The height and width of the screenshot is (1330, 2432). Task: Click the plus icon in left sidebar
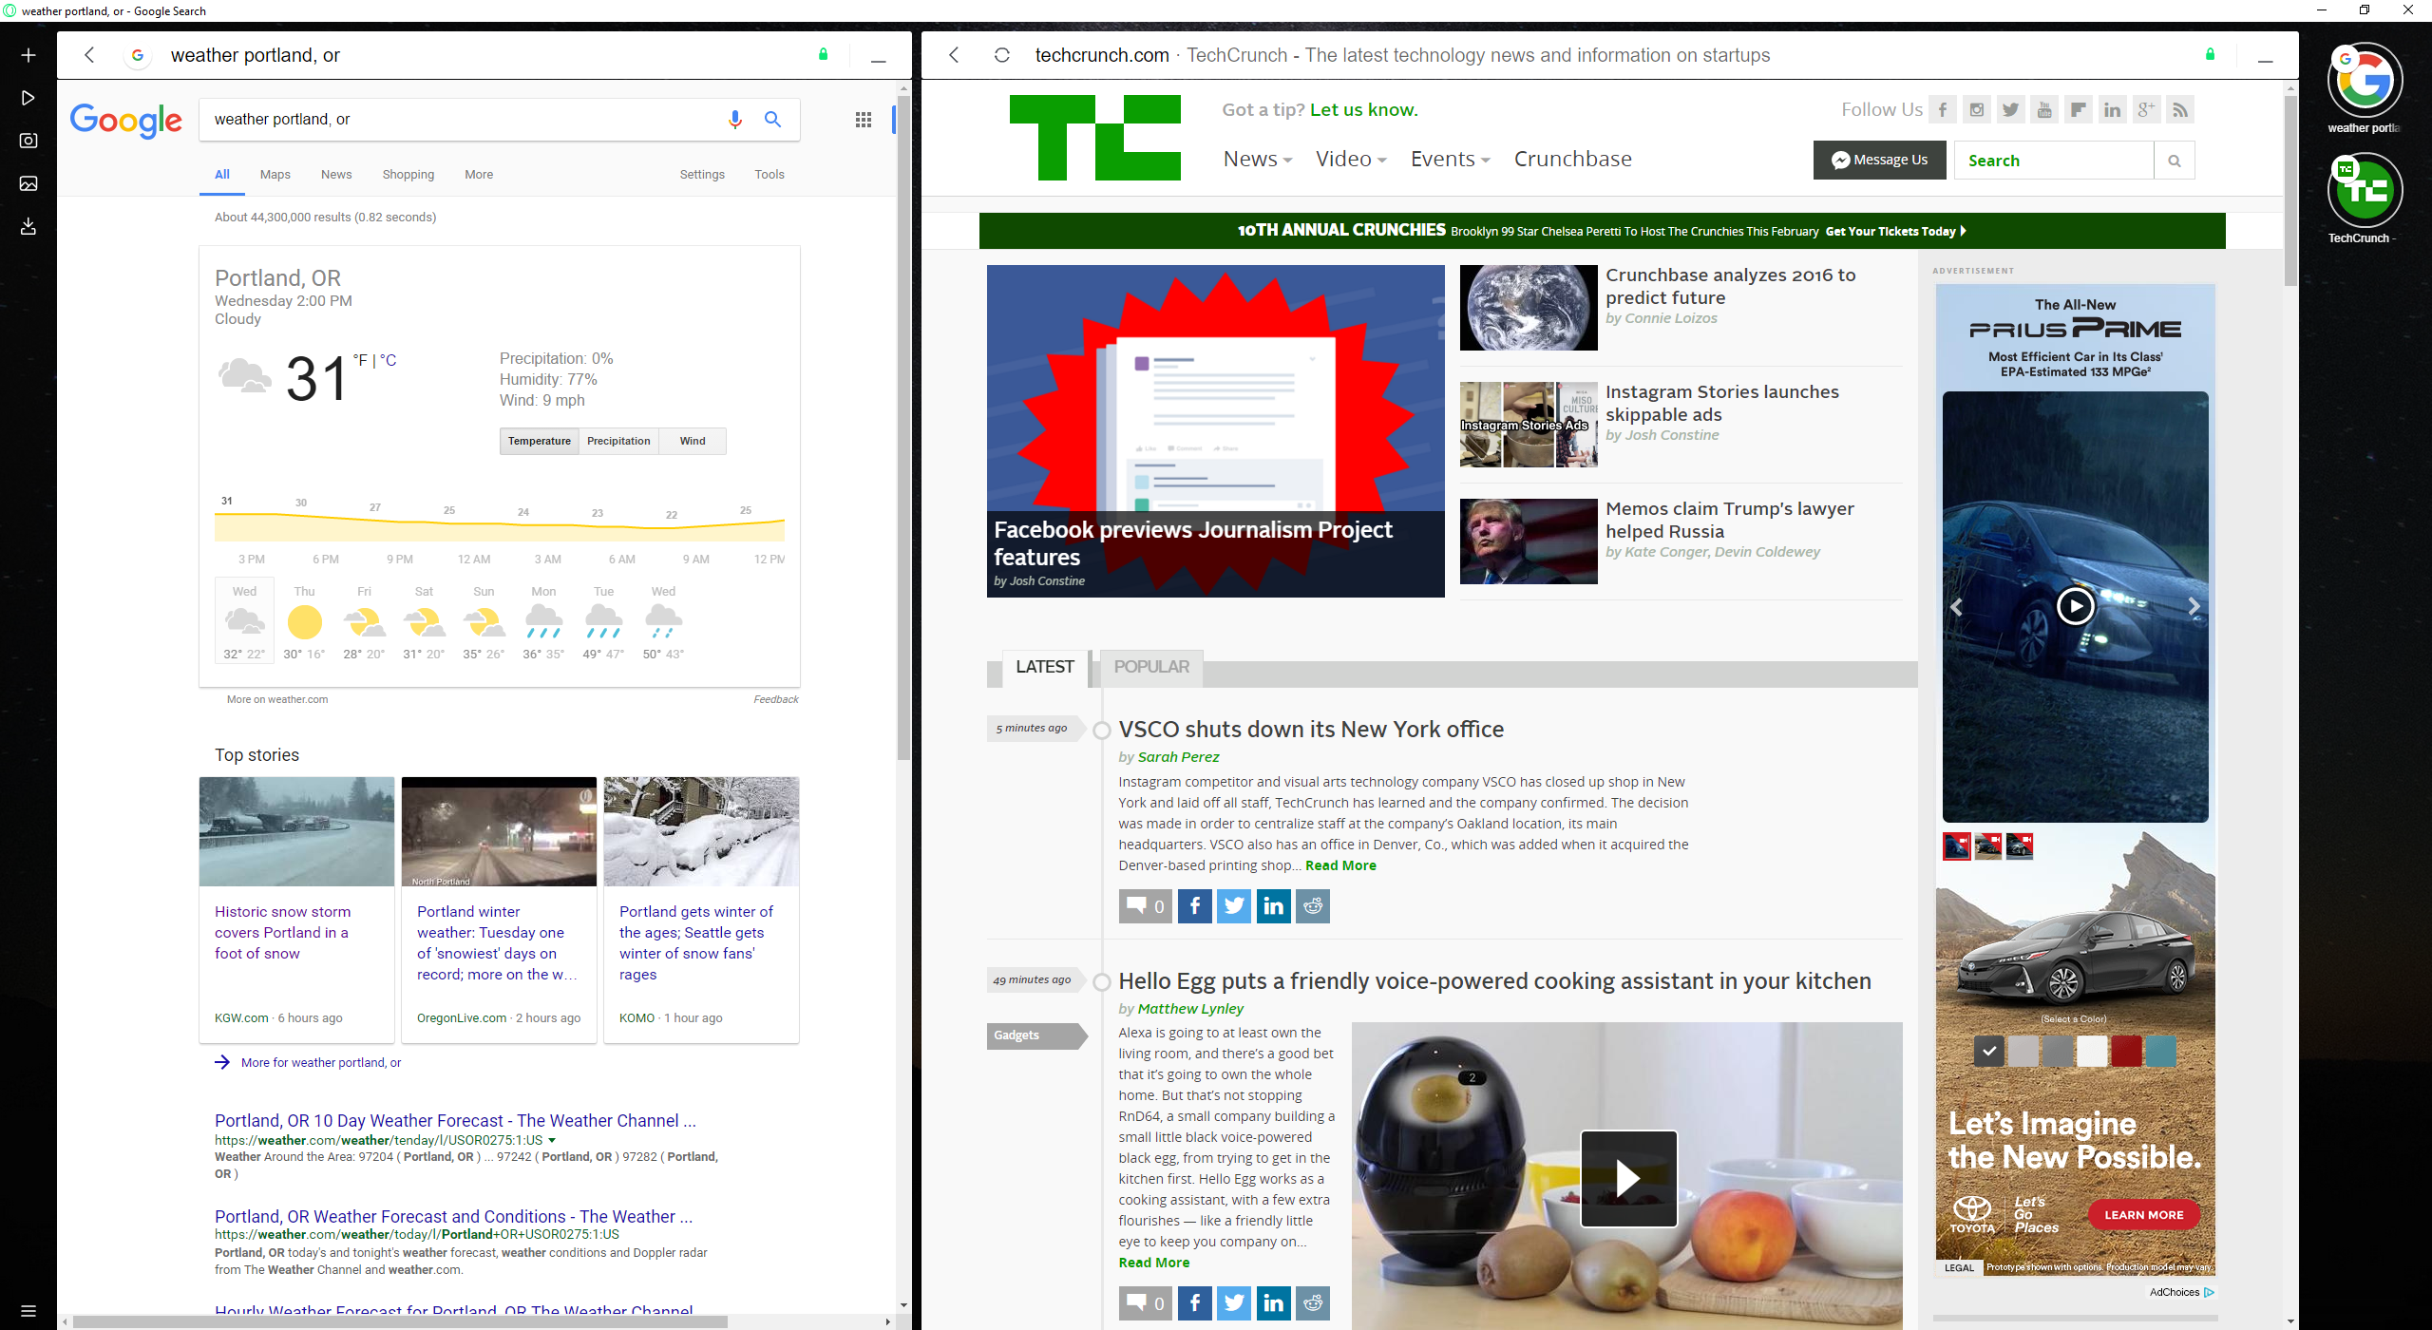tap(28, 55)
